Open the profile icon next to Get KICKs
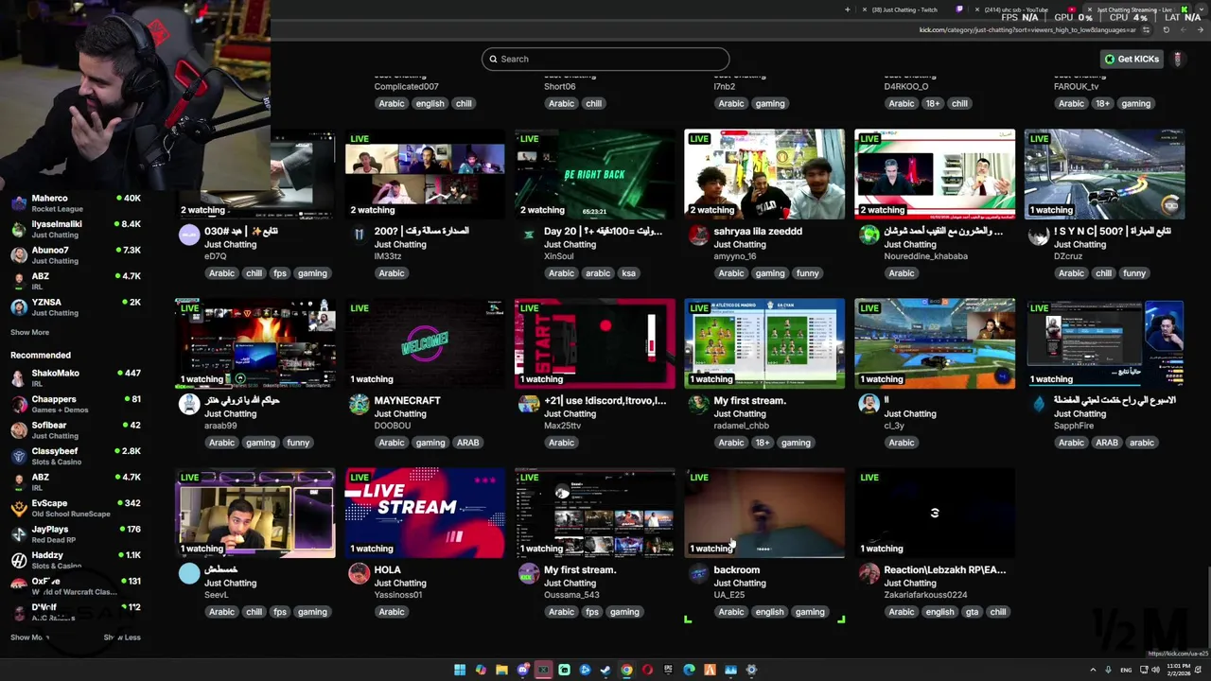This screenshot has height=681, width=1211. (1178, 59)
